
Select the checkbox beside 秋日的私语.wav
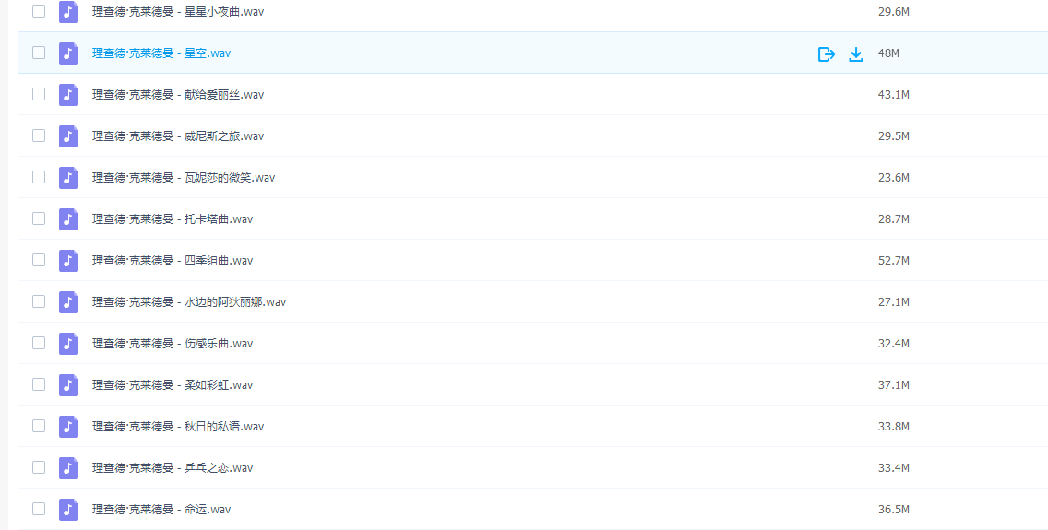(39, 425)
